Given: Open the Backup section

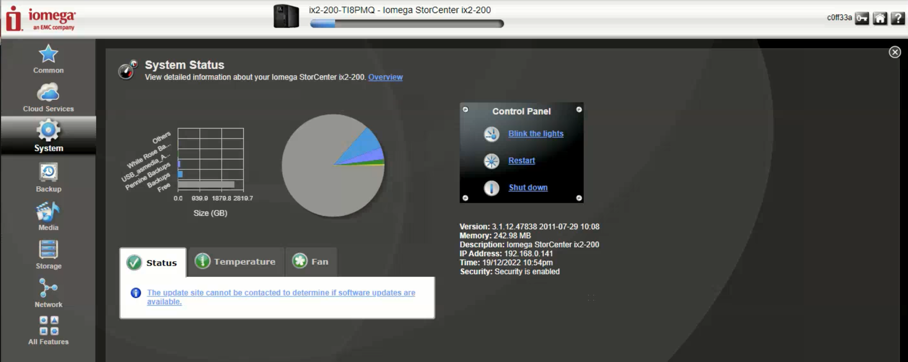Looking at the screenshot, I should coord(48,178).
